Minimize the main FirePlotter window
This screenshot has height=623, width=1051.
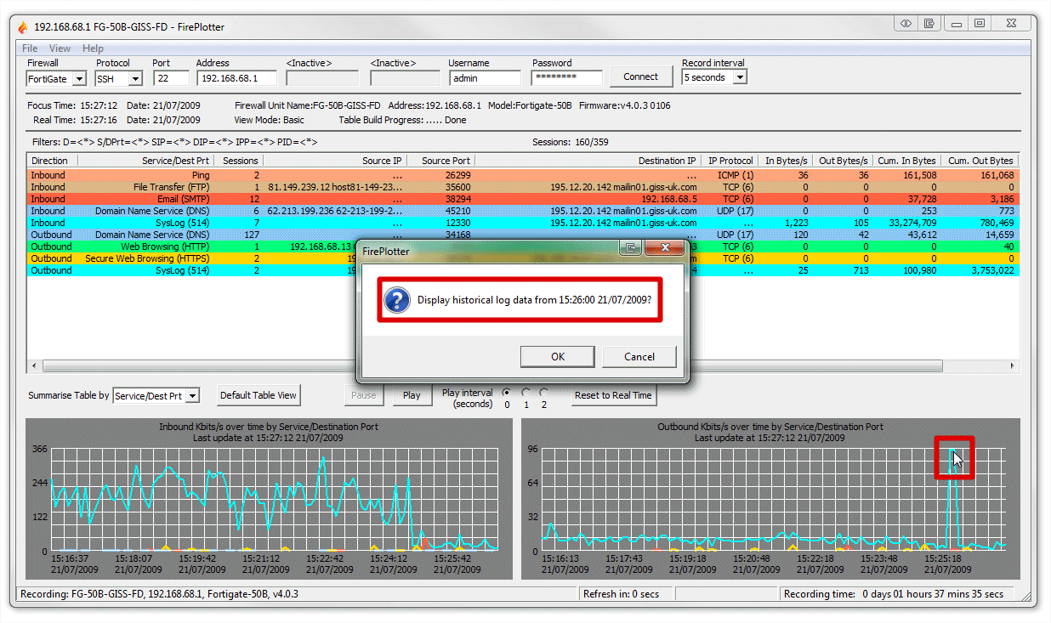[956, 24]
